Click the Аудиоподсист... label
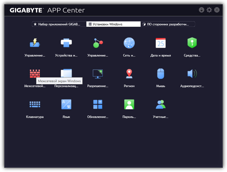Viewport: 227px width, 172px height. tap(192, 86)
